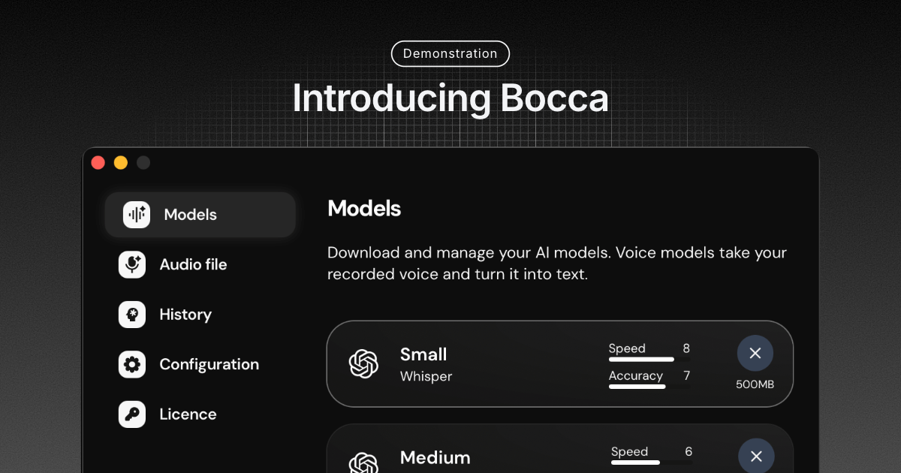Click the Licence key icon

click(132, 414)
